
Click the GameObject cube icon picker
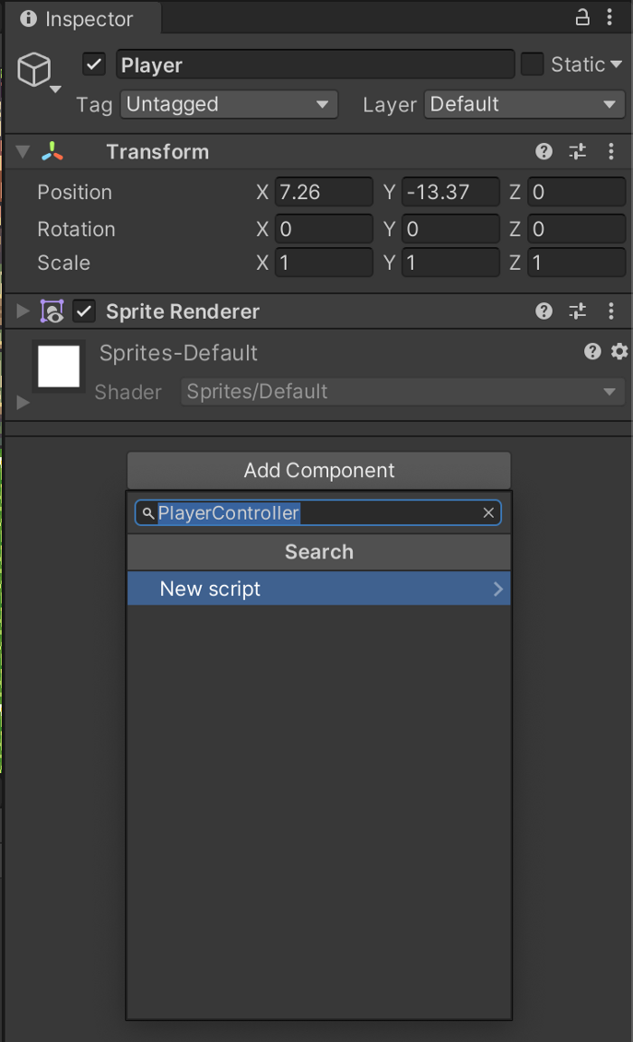coord(34,69)
